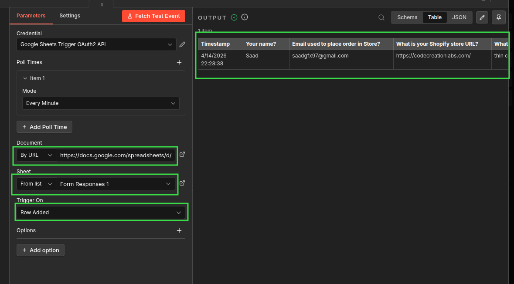Click the Options plus icon
514x284 pixels.
tap(179, 230)
